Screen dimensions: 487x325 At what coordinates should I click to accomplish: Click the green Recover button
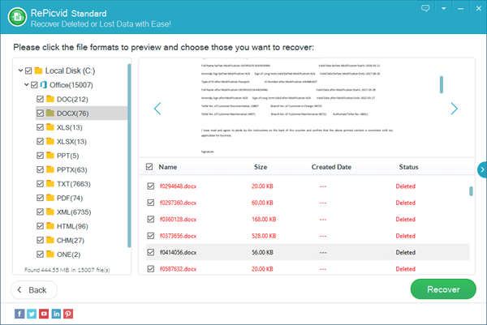(x=443, y=289)
